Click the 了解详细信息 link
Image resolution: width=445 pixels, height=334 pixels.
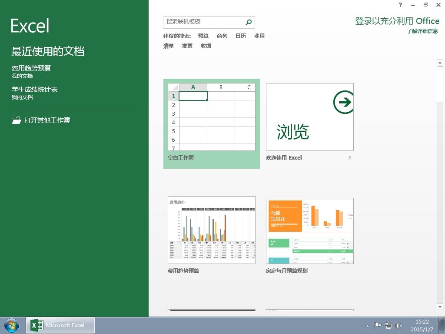422,31
